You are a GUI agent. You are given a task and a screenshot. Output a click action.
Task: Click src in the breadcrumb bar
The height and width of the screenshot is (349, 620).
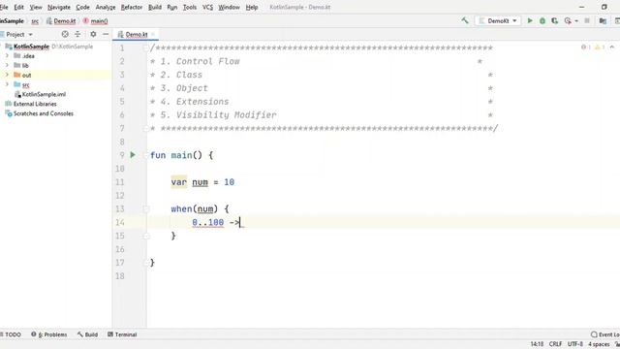35,21
